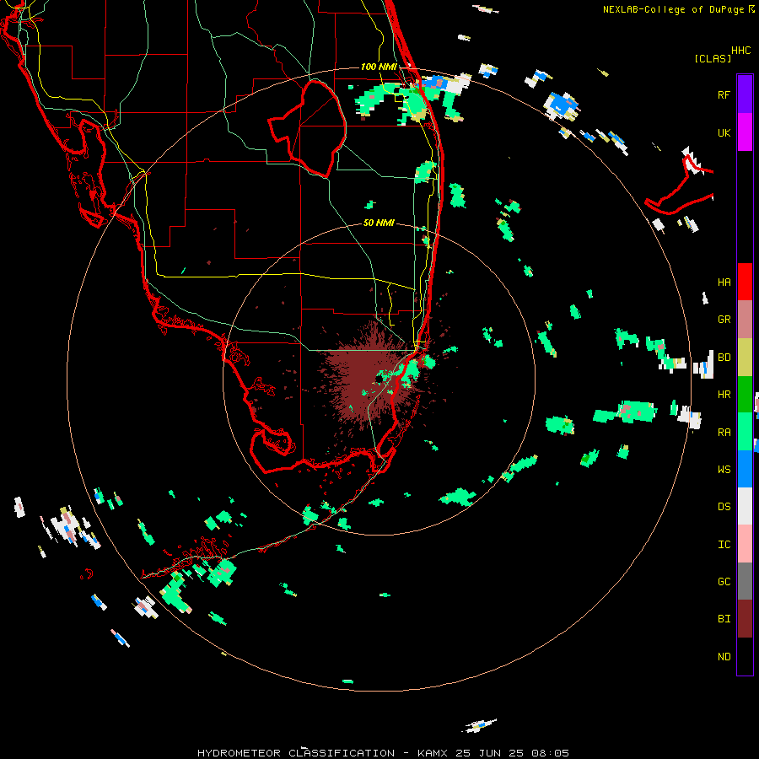Click the gray GC legend swatch

click(745, 581)
